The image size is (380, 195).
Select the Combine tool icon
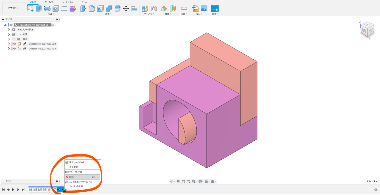point(109,9)
